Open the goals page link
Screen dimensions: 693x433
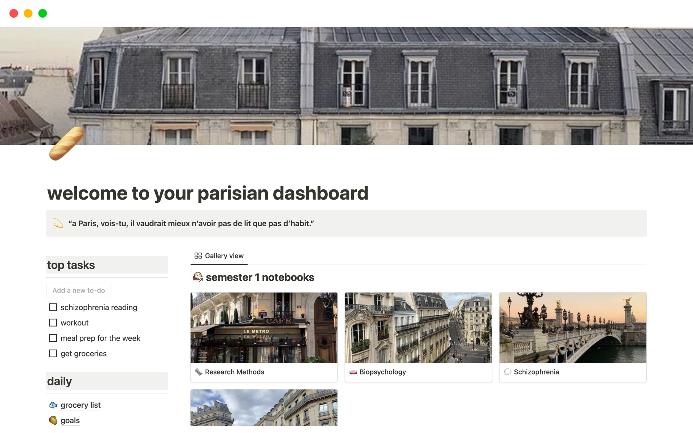(70, 421)
